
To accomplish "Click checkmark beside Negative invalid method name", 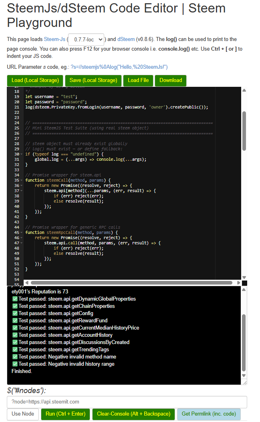I will point(15,357).
